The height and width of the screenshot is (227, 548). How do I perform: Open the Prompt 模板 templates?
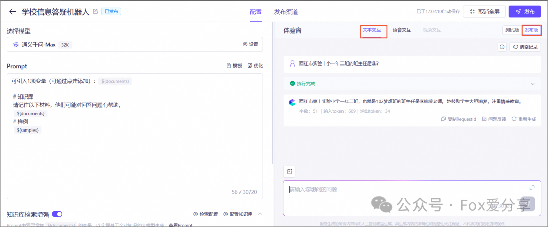(234, 66)
